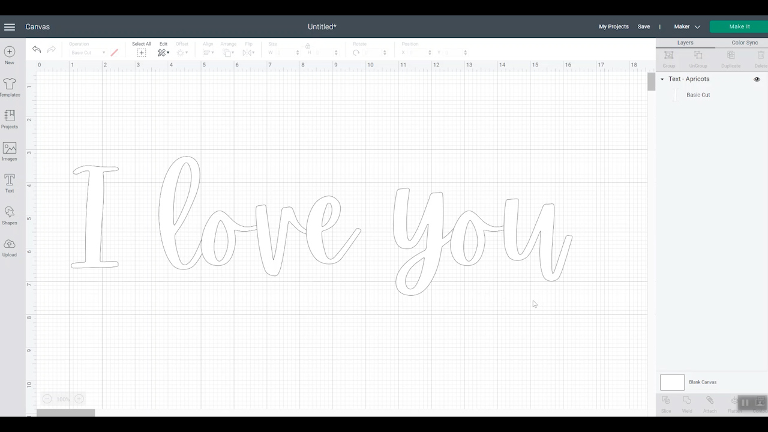Click the Flatten tool
768x432 pixels.
(734, 404)
